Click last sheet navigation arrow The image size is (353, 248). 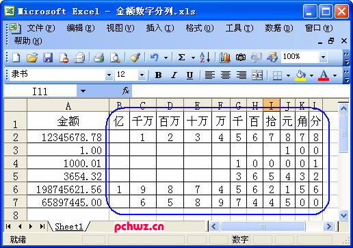(42, 226)
